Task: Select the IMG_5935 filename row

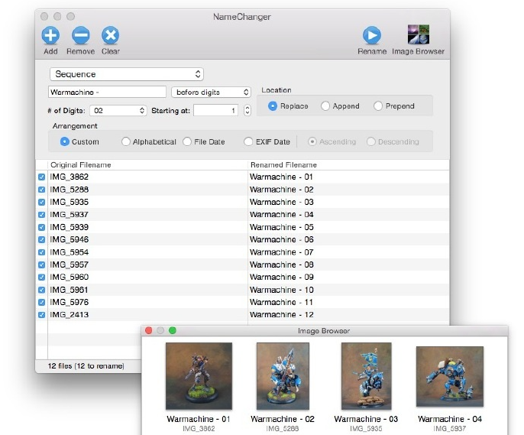Action: coord(70,202)
